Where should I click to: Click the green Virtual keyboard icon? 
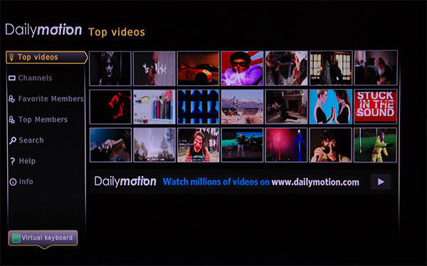16,238
